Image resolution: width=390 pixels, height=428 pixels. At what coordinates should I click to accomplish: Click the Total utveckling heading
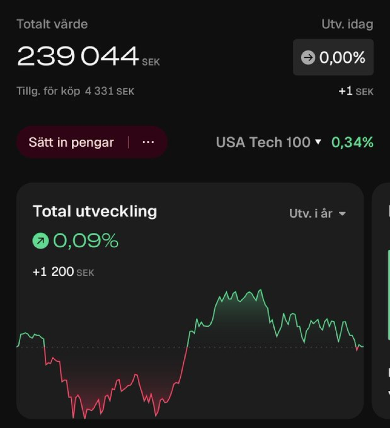[x=95, y=211]
